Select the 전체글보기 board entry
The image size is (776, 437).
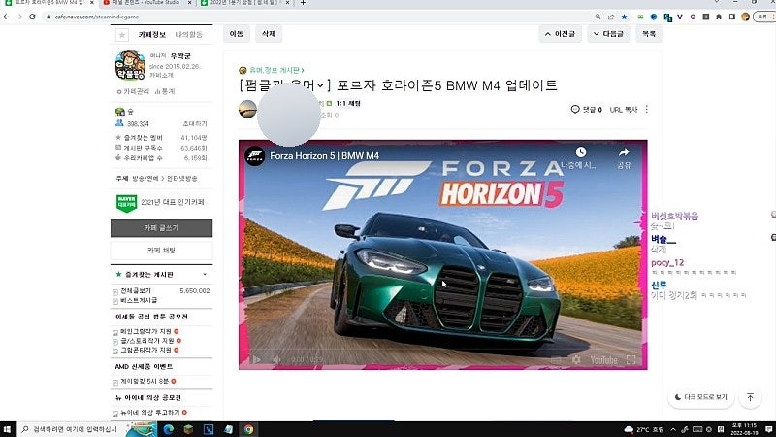135,290
